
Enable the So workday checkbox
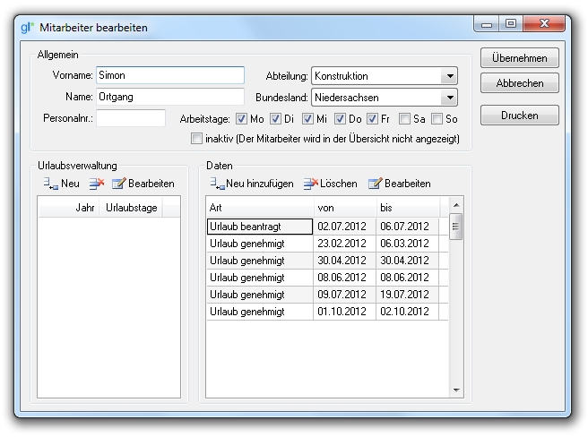[x=437, y=119]
